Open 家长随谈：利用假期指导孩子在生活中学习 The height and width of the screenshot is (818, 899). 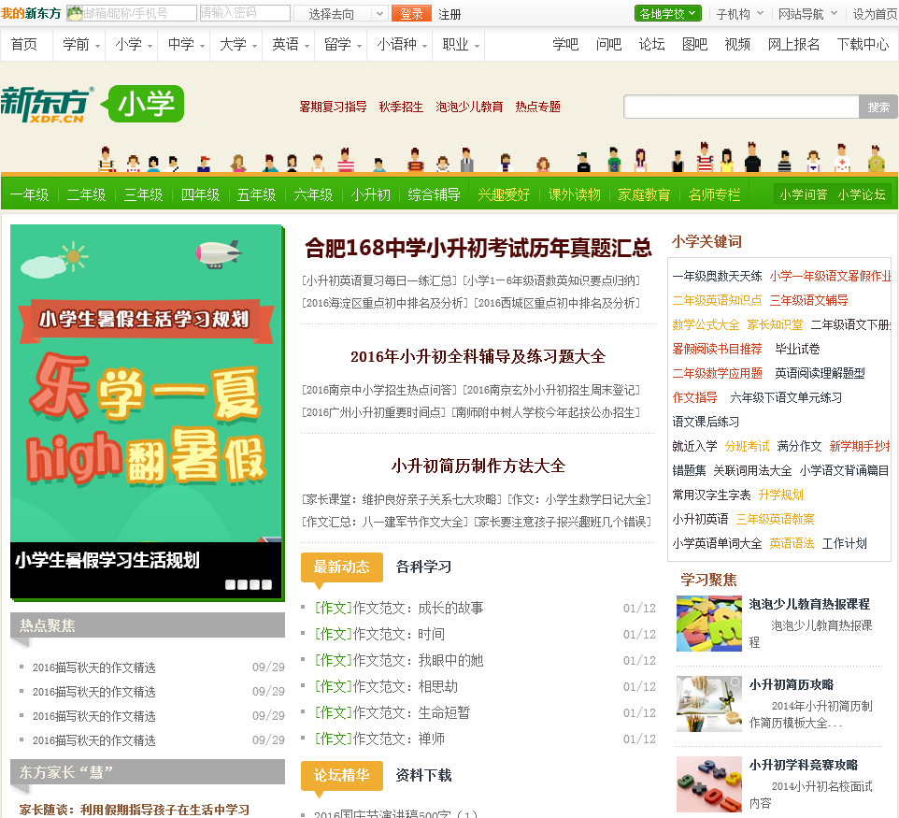pyautogui.click(x=135, y=810)
